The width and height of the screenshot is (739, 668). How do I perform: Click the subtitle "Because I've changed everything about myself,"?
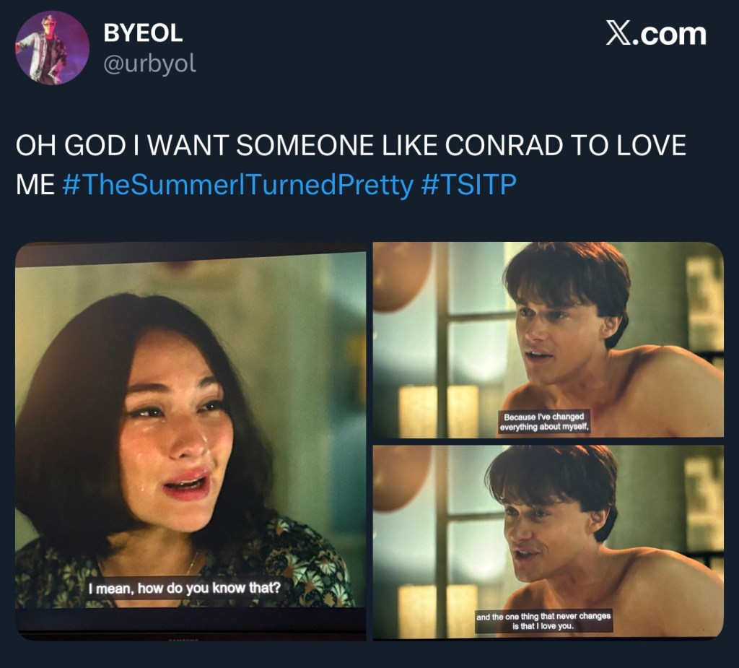click(546, 422)
